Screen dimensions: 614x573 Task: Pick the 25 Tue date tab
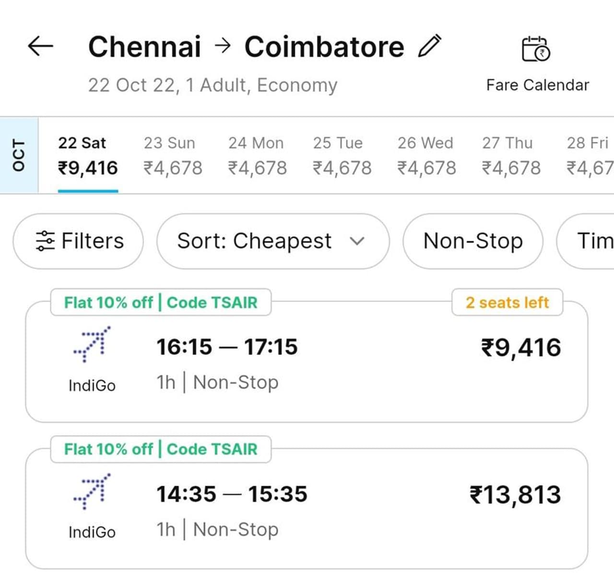(342, 156)
